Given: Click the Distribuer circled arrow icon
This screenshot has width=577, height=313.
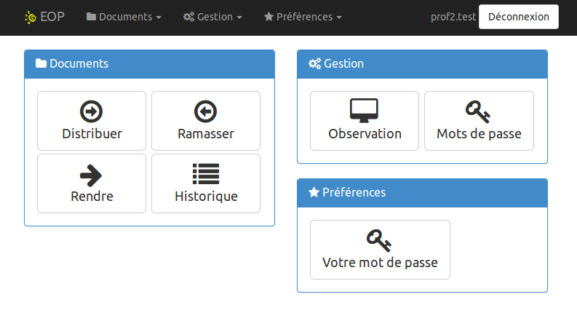Looking at the screenshot, I should 91,111.
